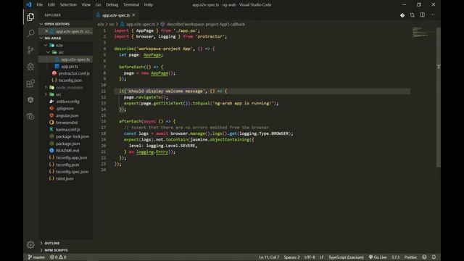The width and height of the screenshot is (464, 261).
Task: Open the Debug menu
Action: tap(112, 5)
